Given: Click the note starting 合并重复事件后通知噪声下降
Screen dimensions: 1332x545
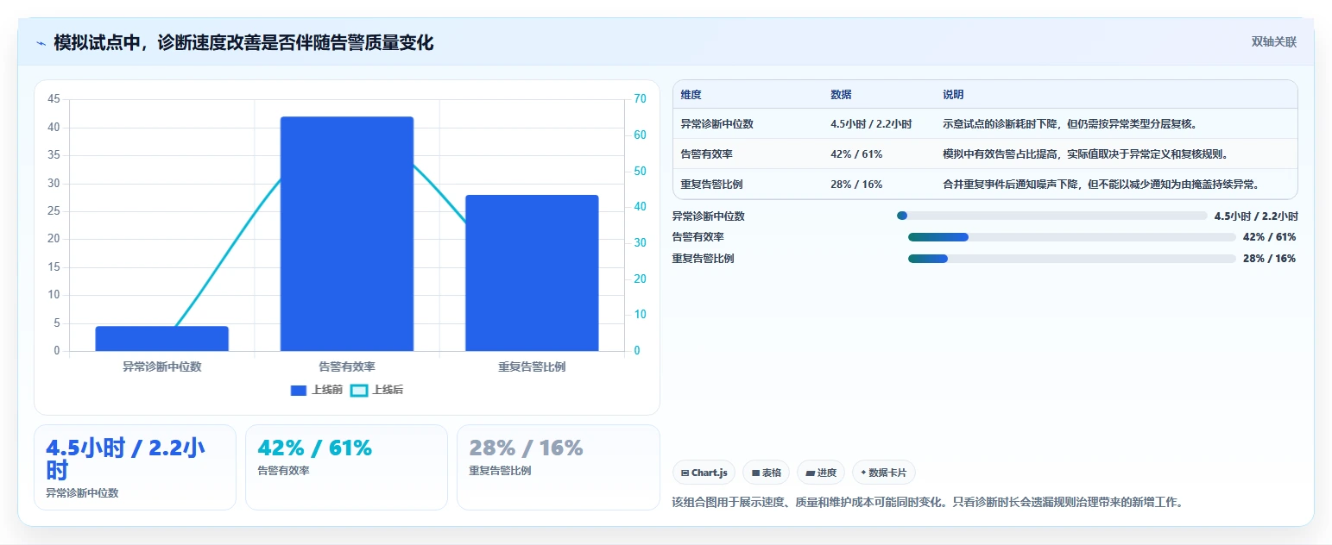Looking at the screenshot, I should [1101, 185].
